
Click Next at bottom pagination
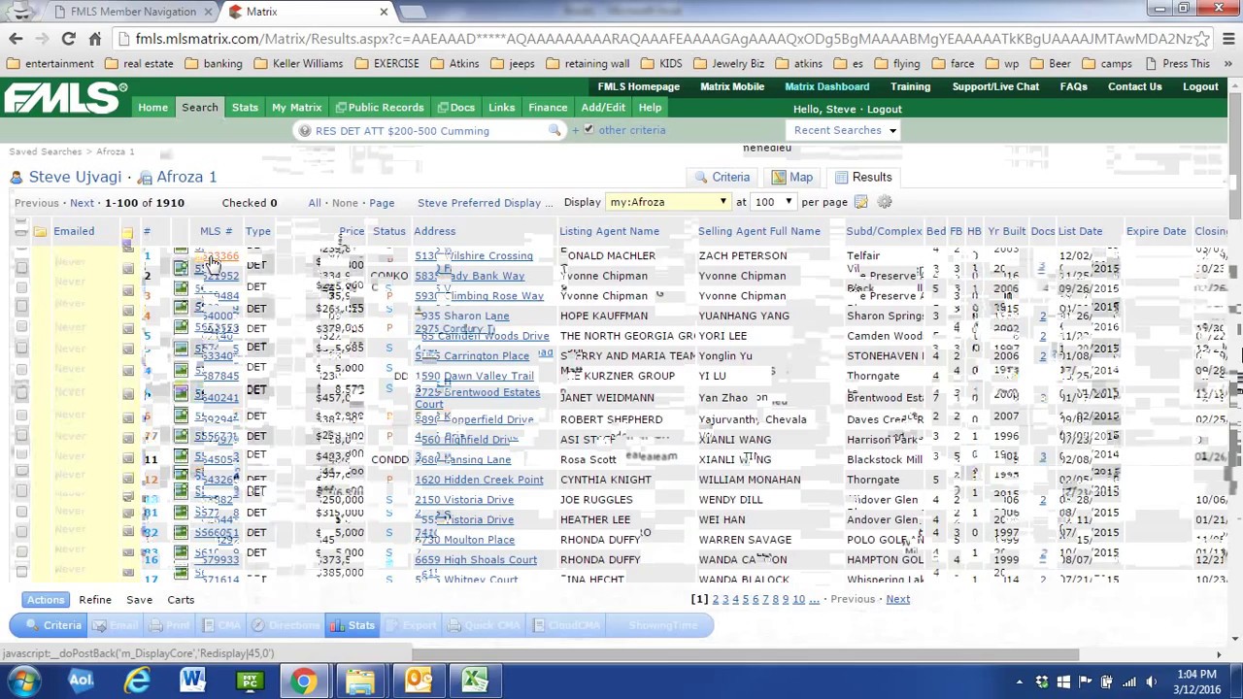897,599
